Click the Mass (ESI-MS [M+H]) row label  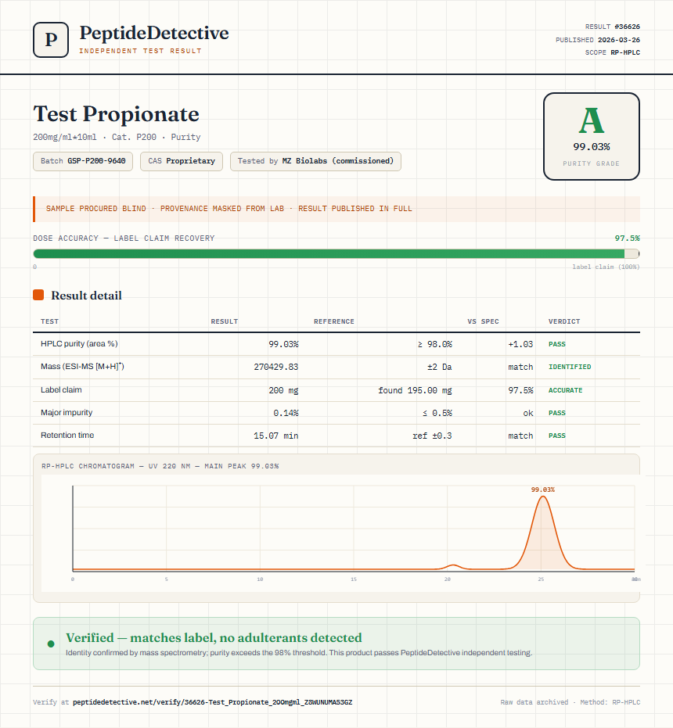pyautogui.click(x=82, y=366)
